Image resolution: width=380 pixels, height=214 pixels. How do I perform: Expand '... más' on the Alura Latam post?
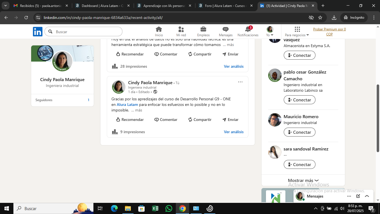click(137, 110)
